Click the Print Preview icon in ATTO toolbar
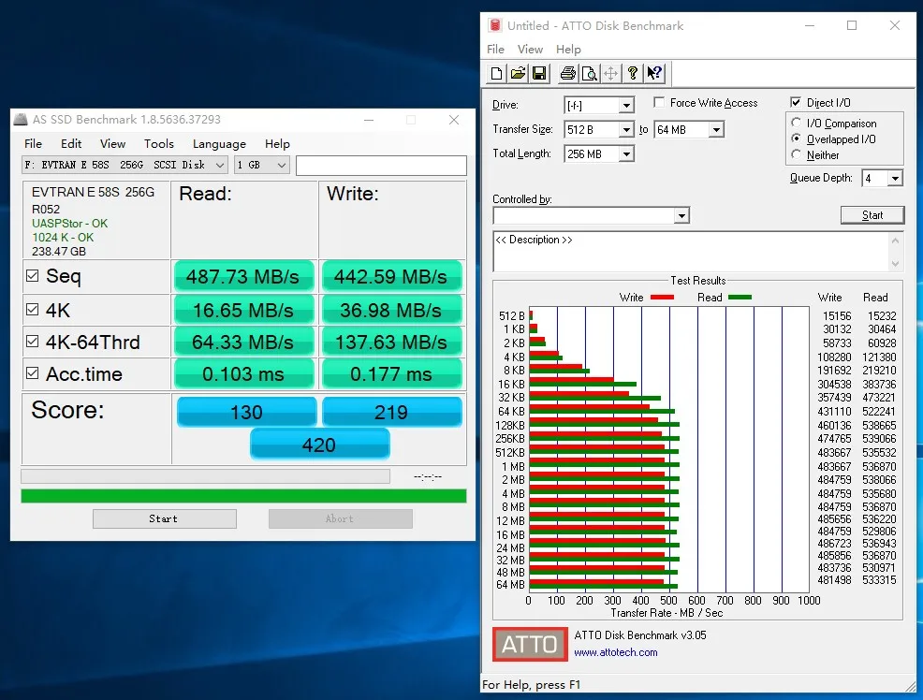Image resolution: width=923 pixels, height=700 pixels. [x=589, y=74]
